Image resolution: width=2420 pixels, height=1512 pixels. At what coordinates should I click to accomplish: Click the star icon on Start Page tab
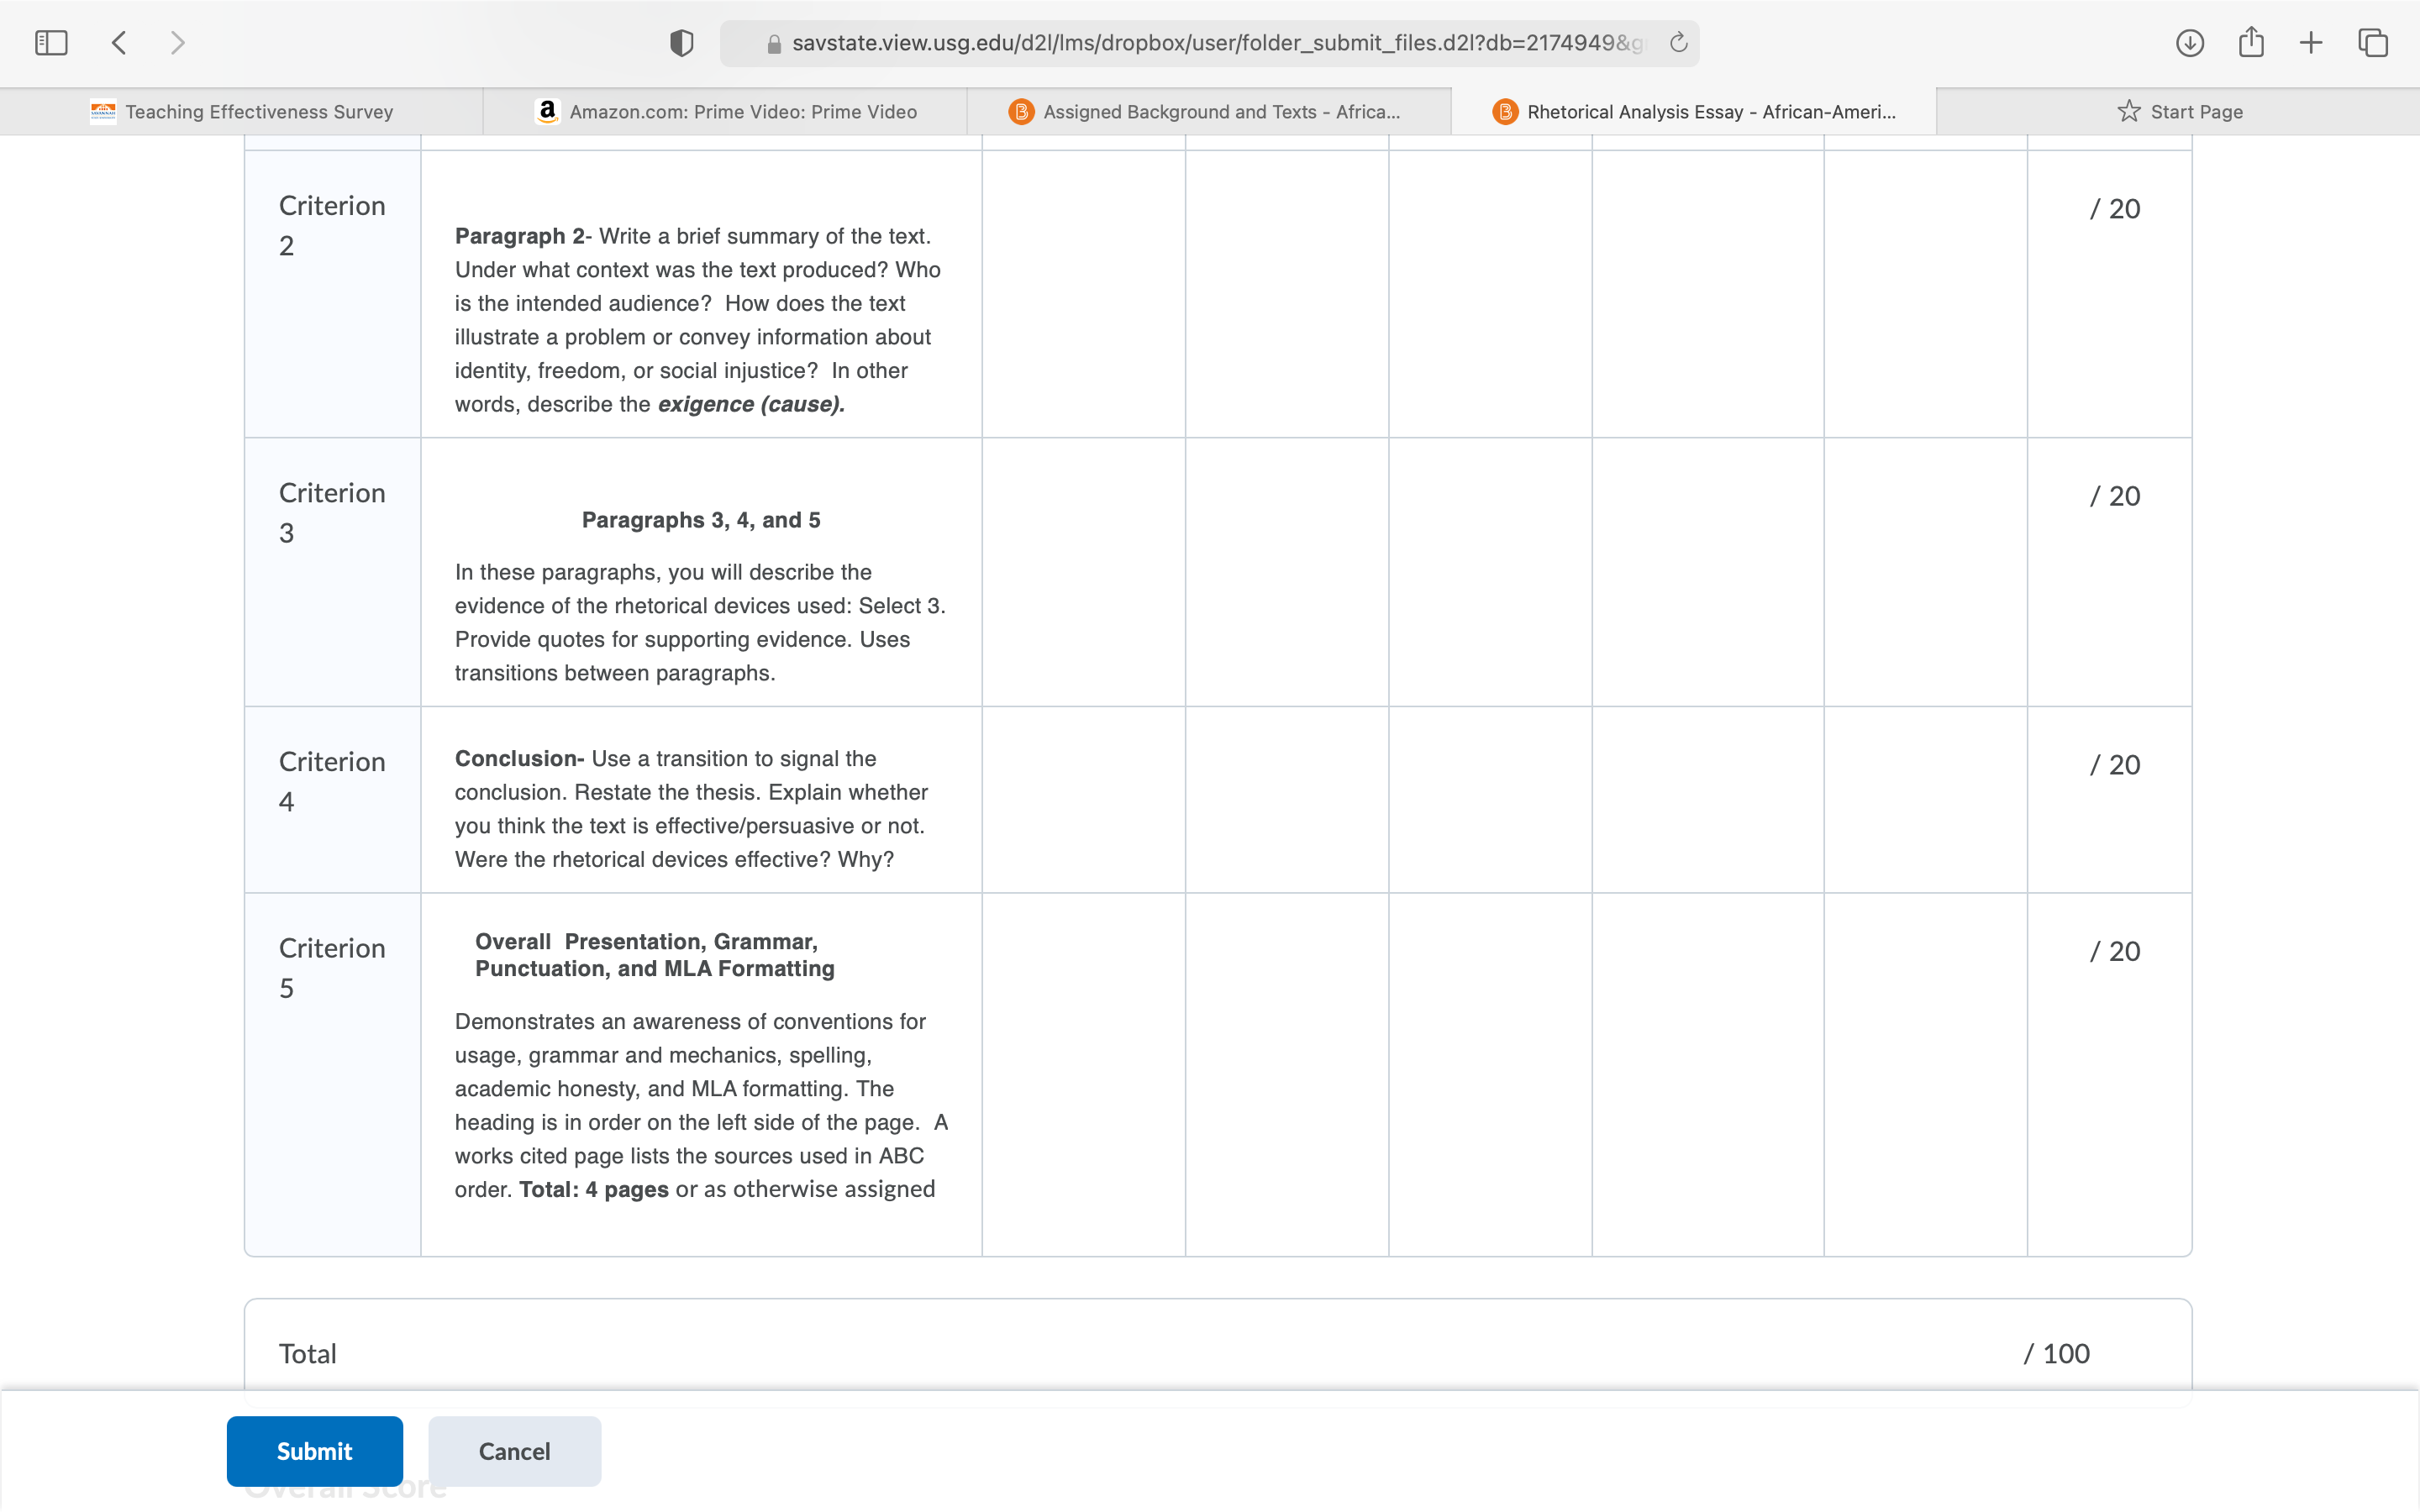pos(2129,111)
